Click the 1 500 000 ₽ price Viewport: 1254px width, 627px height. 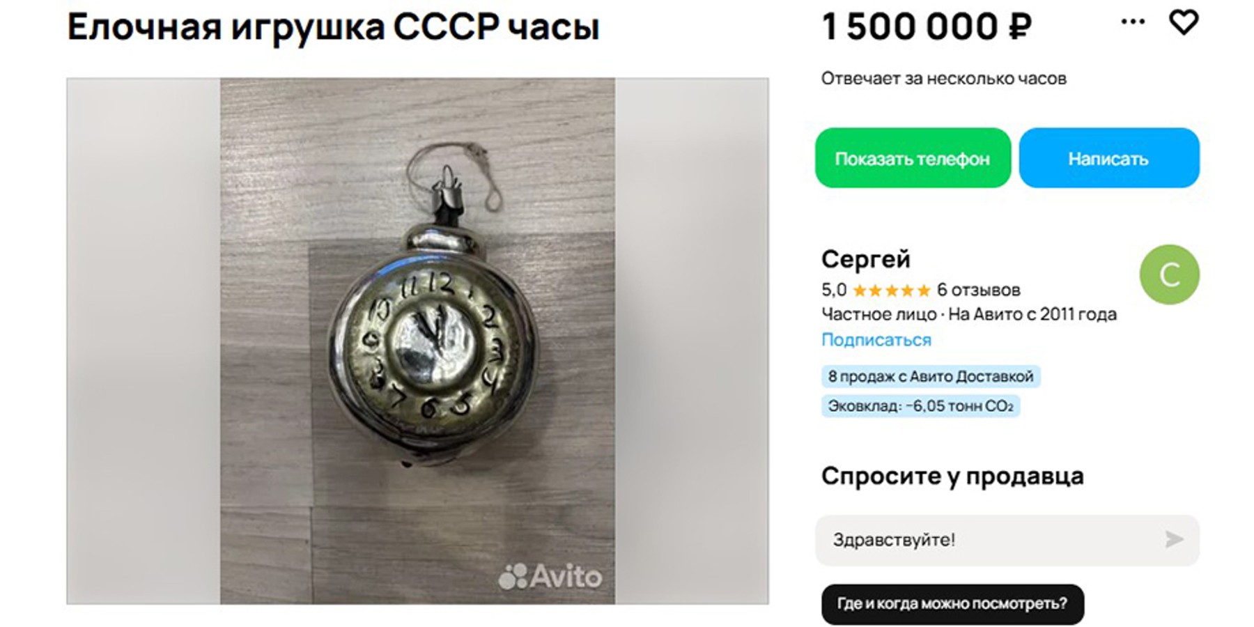[x=926, y=27]
